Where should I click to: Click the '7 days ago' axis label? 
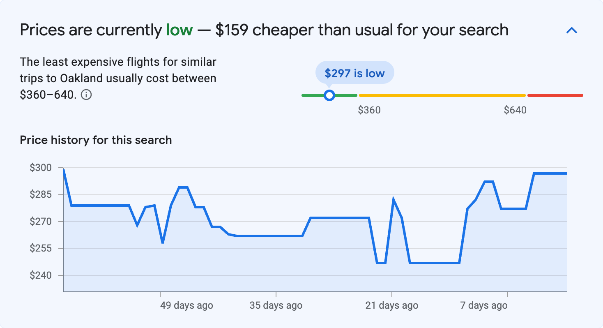coord(483,305)
